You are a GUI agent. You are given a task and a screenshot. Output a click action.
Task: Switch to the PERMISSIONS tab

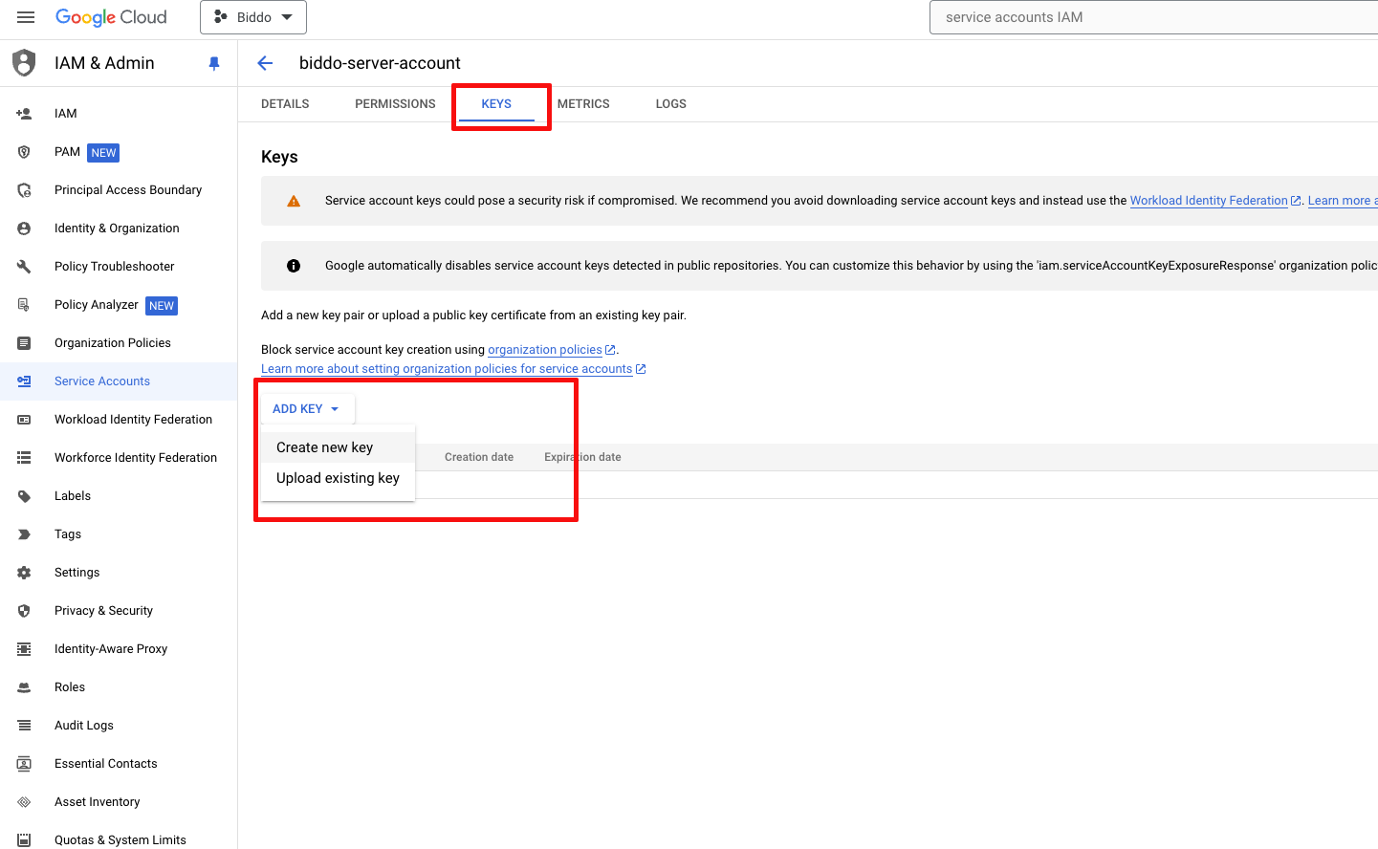395,104
